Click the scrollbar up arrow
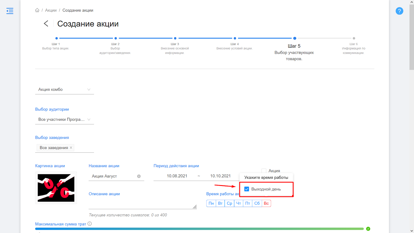Viewport: 414px width, 233px height. point(411,2)
